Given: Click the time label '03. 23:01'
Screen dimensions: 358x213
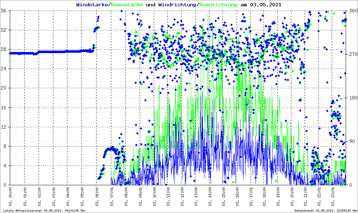Looking at the screenshot, I should [333, 196].
